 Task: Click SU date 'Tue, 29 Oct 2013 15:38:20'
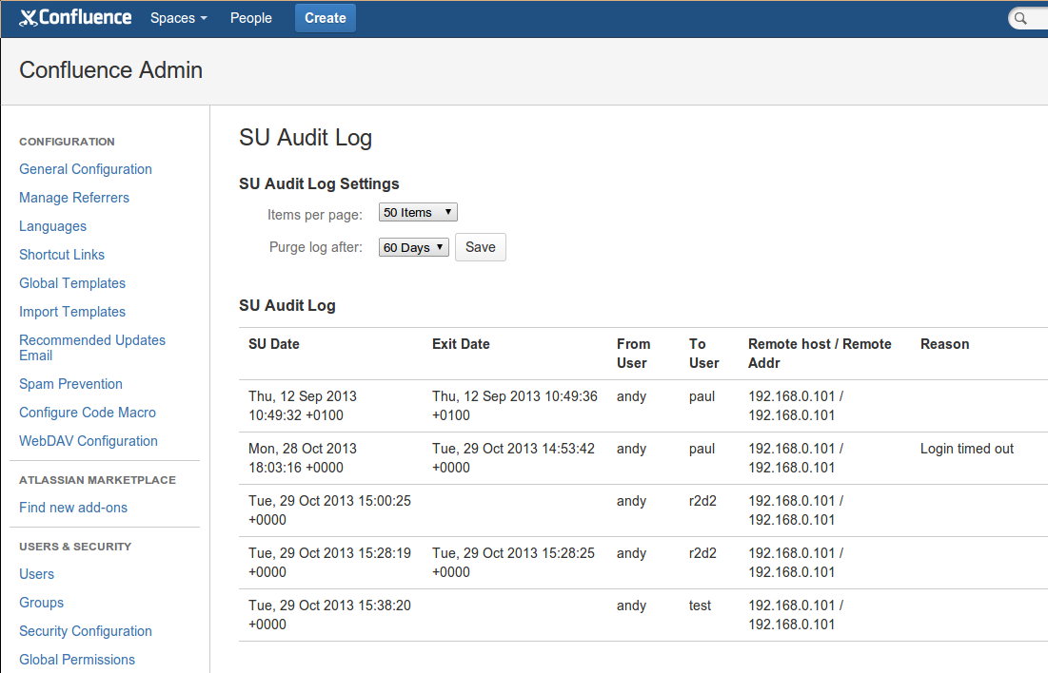pyautogui.click(x=329, y=615)
